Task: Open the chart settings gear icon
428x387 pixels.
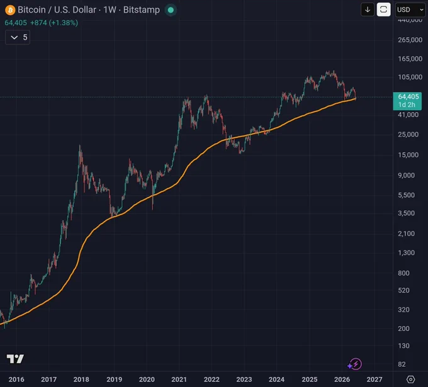Action: (x=410, y=379)
